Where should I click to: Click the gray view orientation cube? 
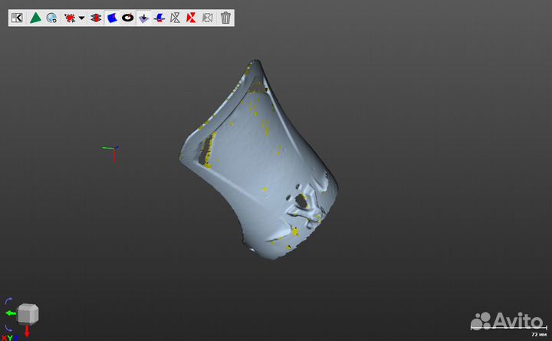[x=28, y=313]
